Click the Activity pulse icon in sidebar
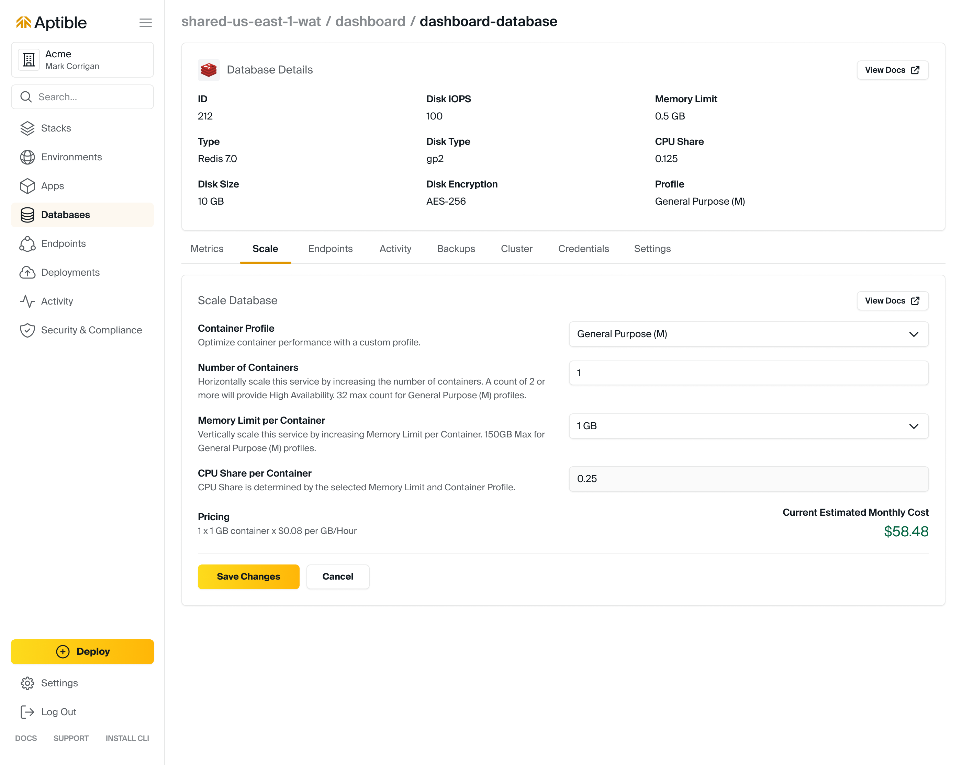Screen dimensions: 962x765 tap(27, 301)
